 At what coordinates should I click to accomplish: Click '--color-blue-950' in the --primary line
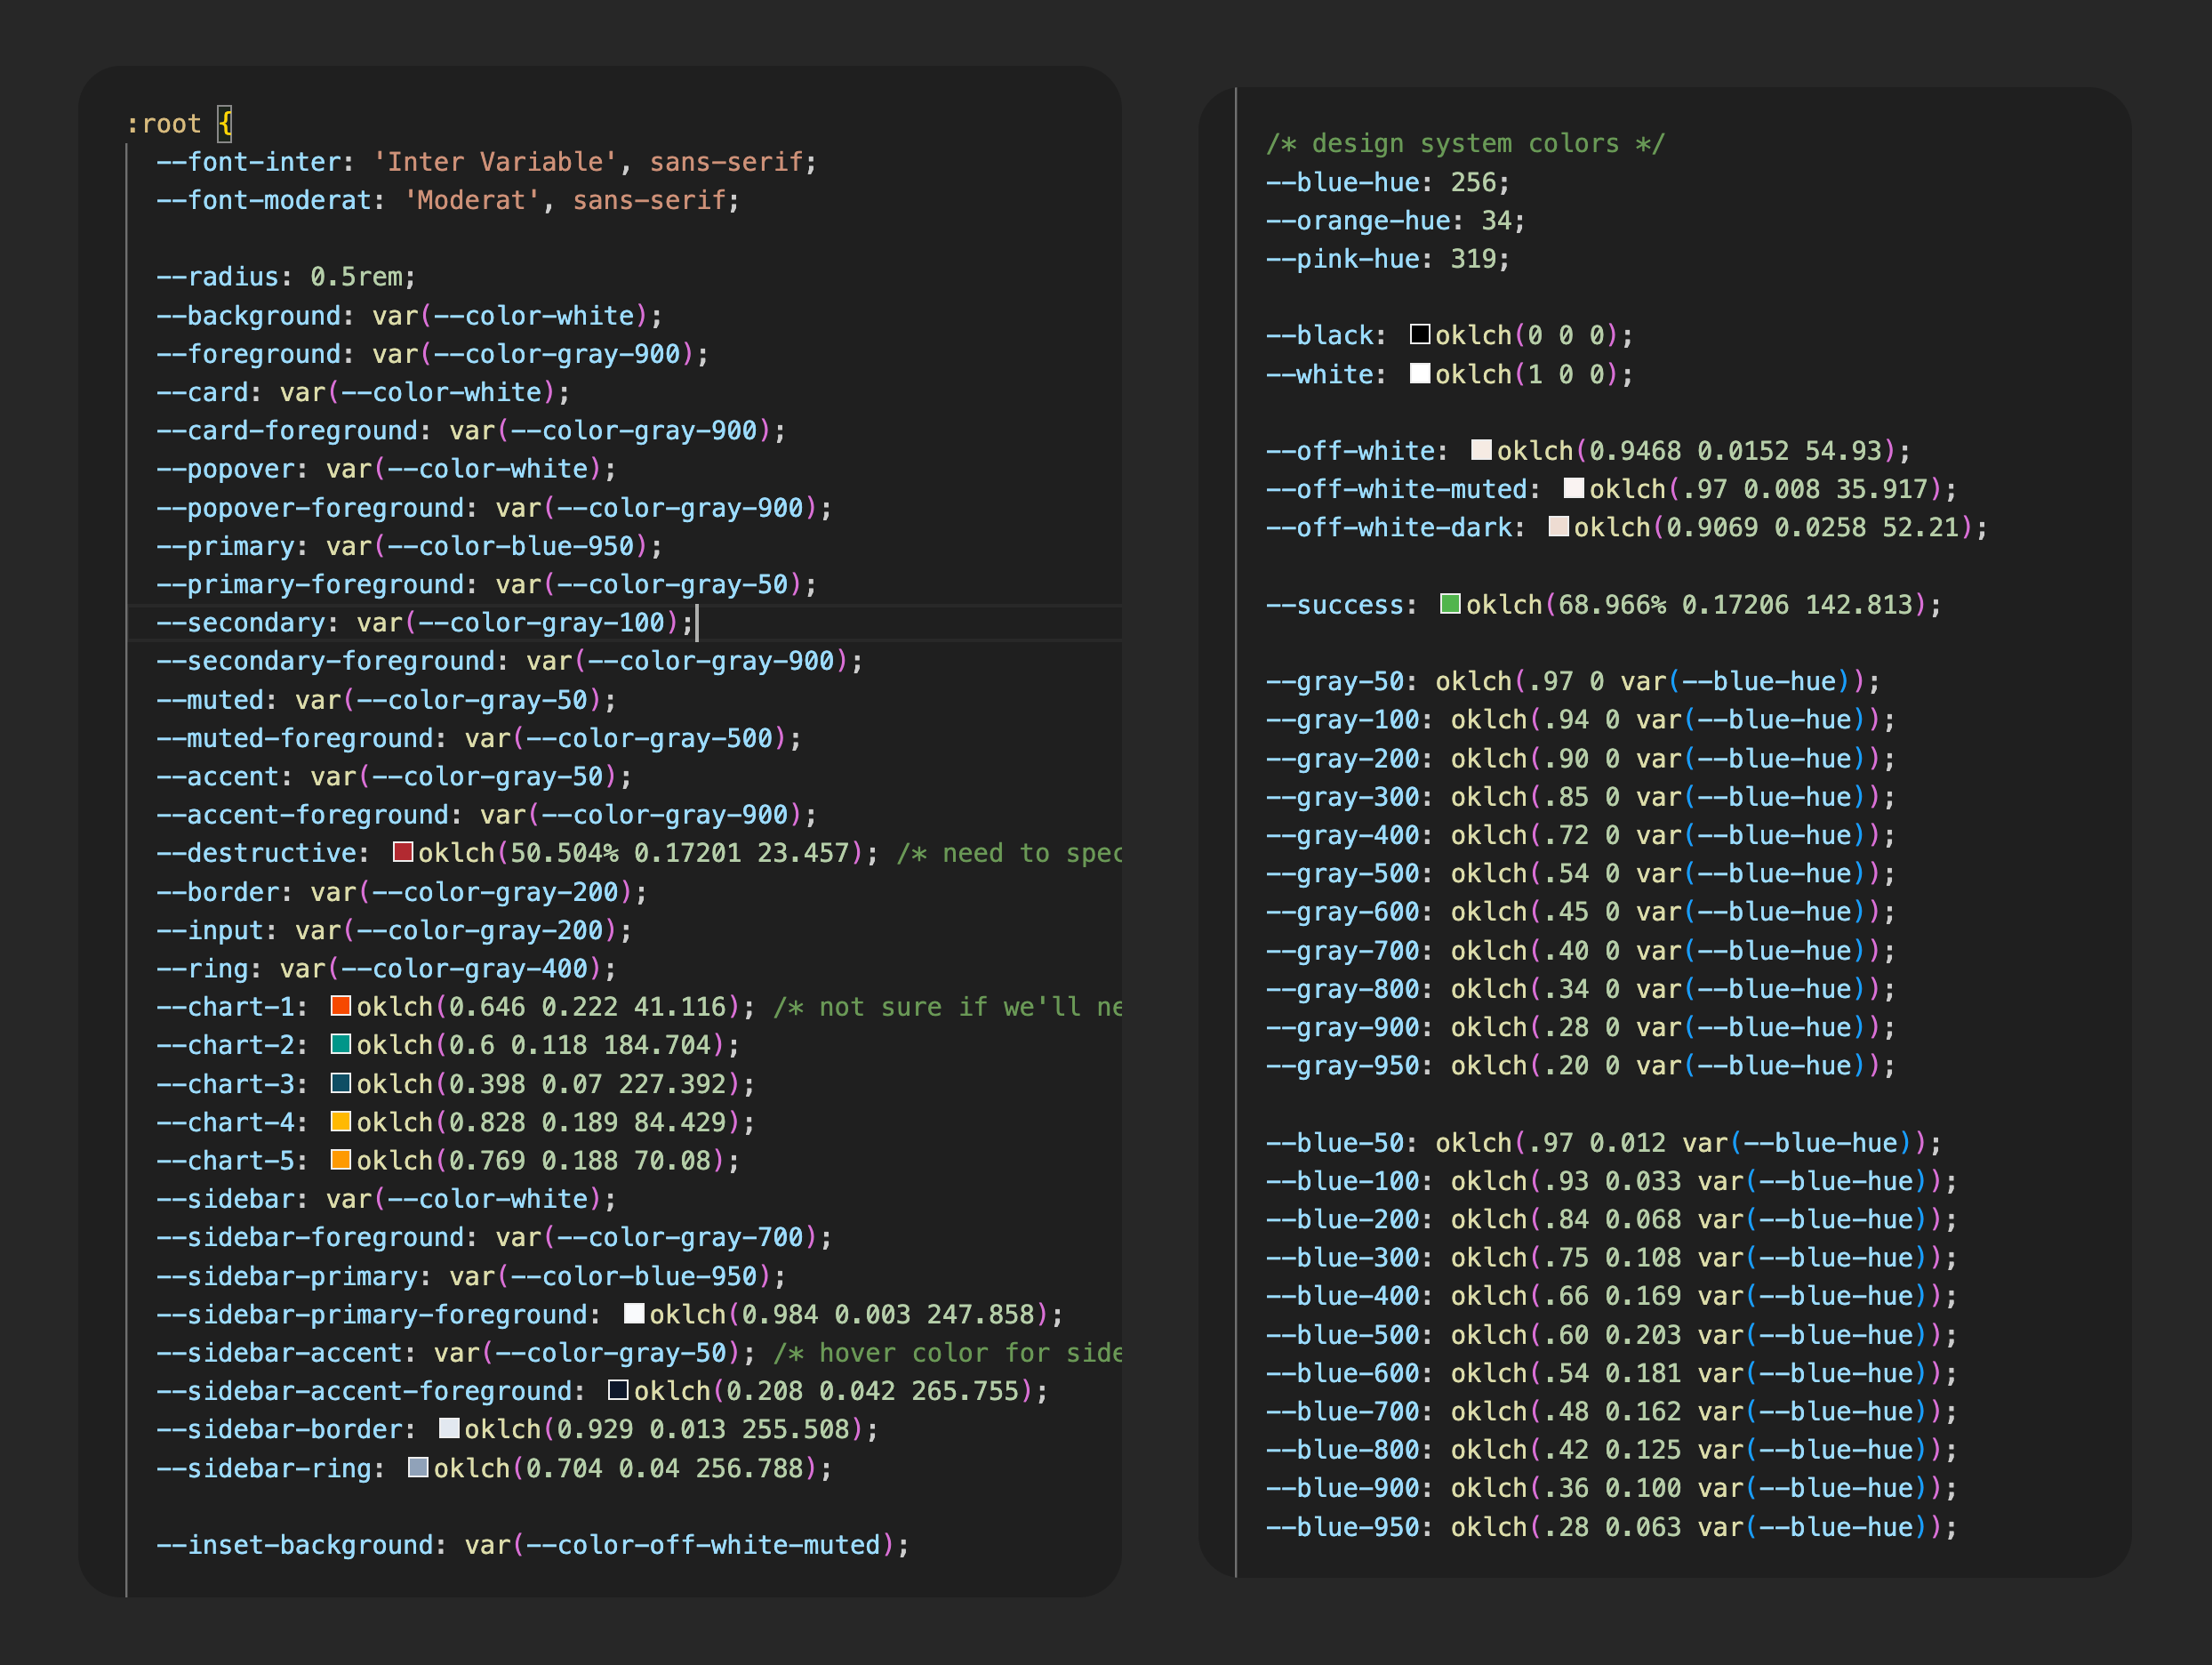click(511, 546)
